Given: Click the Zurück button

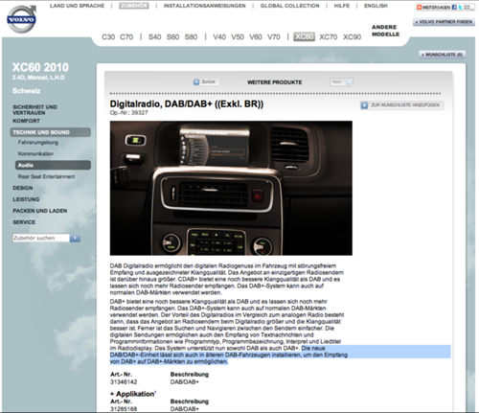Looking at the screenshot, I should (x=206, y=82).
